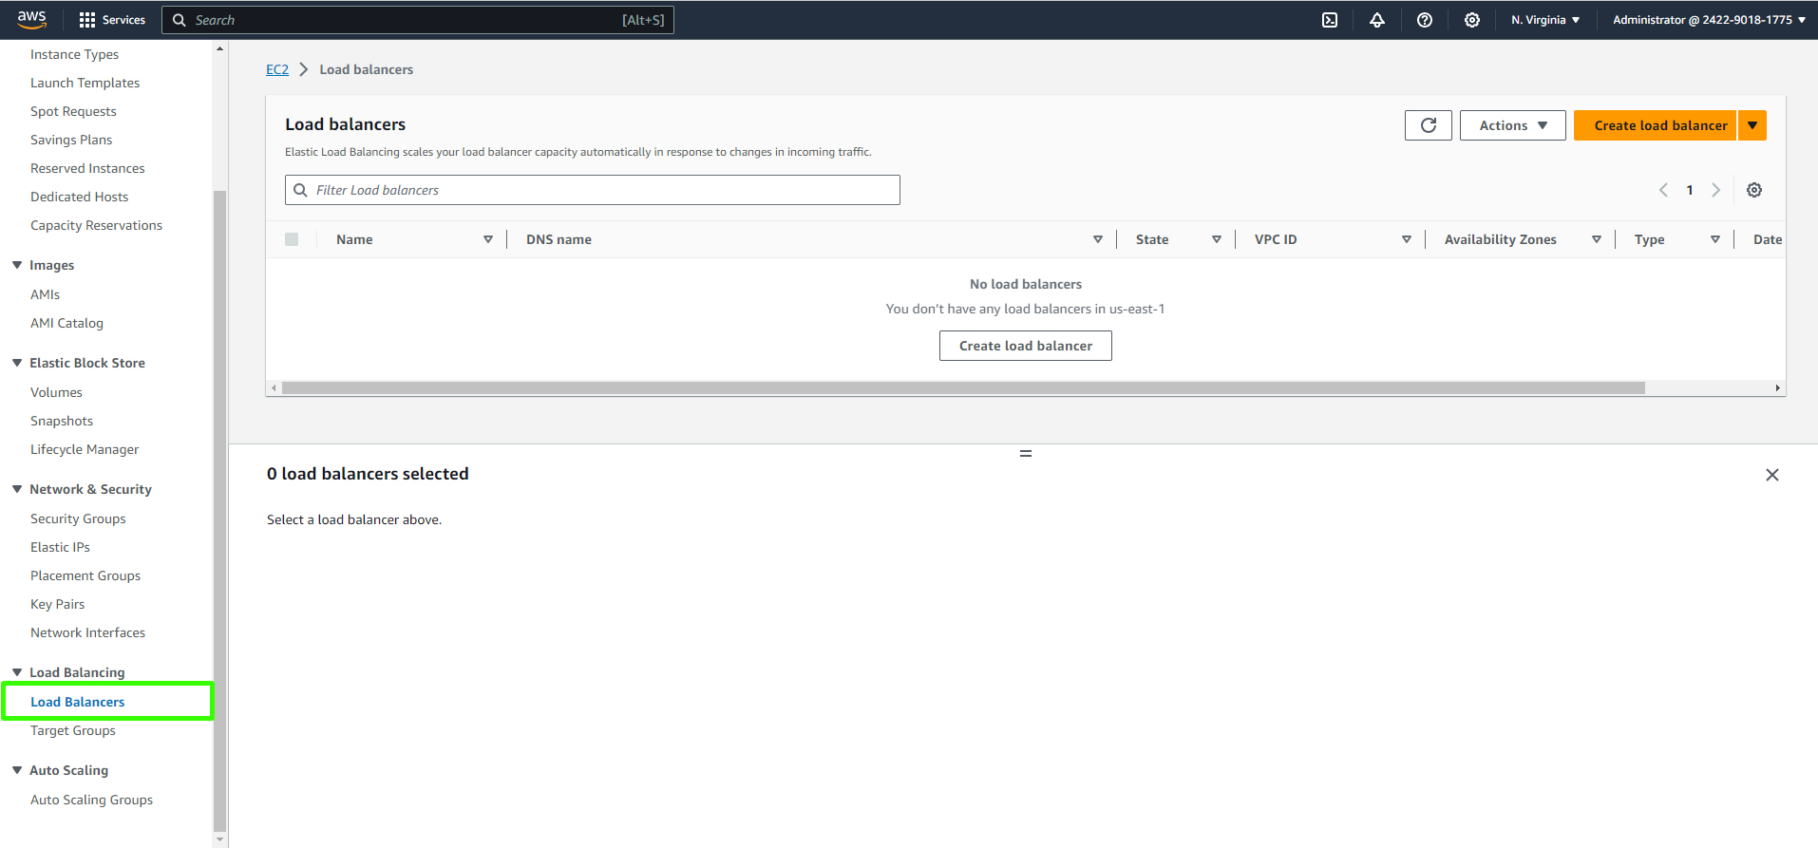Click the magnifier in Filter Load balancers

[x=300, y=190]
